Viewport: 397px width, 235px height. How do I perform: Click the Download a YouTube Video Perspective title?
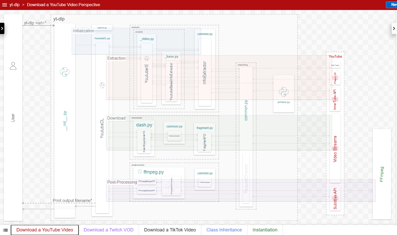pyautogui.click(x=64, y=5)
